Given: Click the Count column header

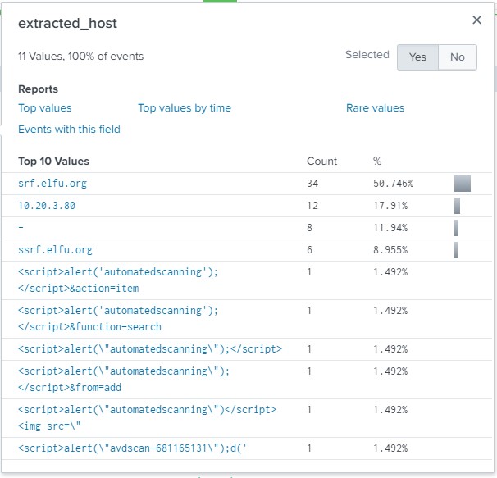Looking at the screenshot, I should (321, 162).
